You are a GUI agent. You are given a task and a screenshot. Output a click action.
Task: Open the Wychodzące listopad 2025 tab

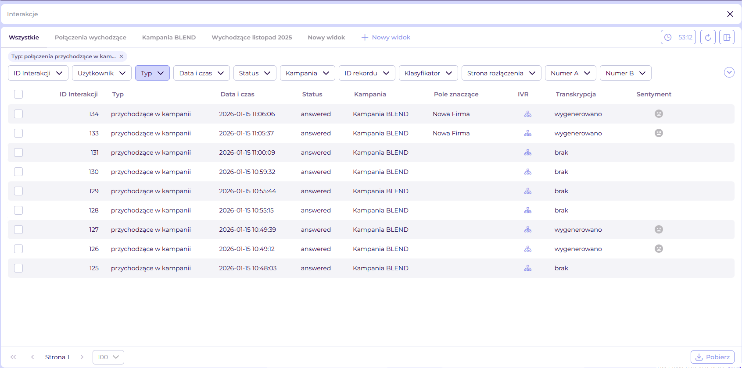(251, 37)
